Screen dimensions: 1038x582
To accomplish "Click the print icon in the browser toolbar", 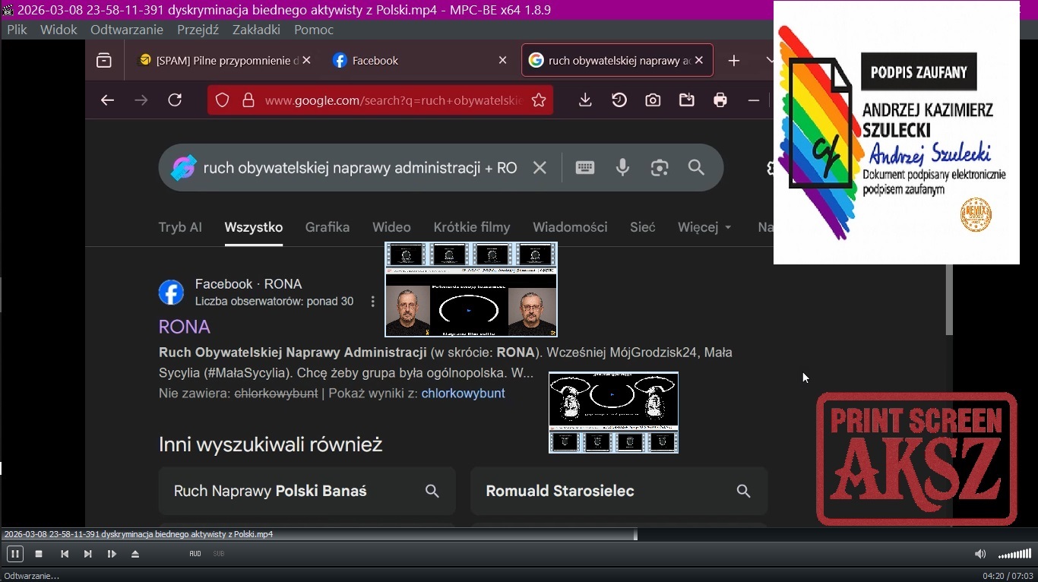I will [720, 100].
